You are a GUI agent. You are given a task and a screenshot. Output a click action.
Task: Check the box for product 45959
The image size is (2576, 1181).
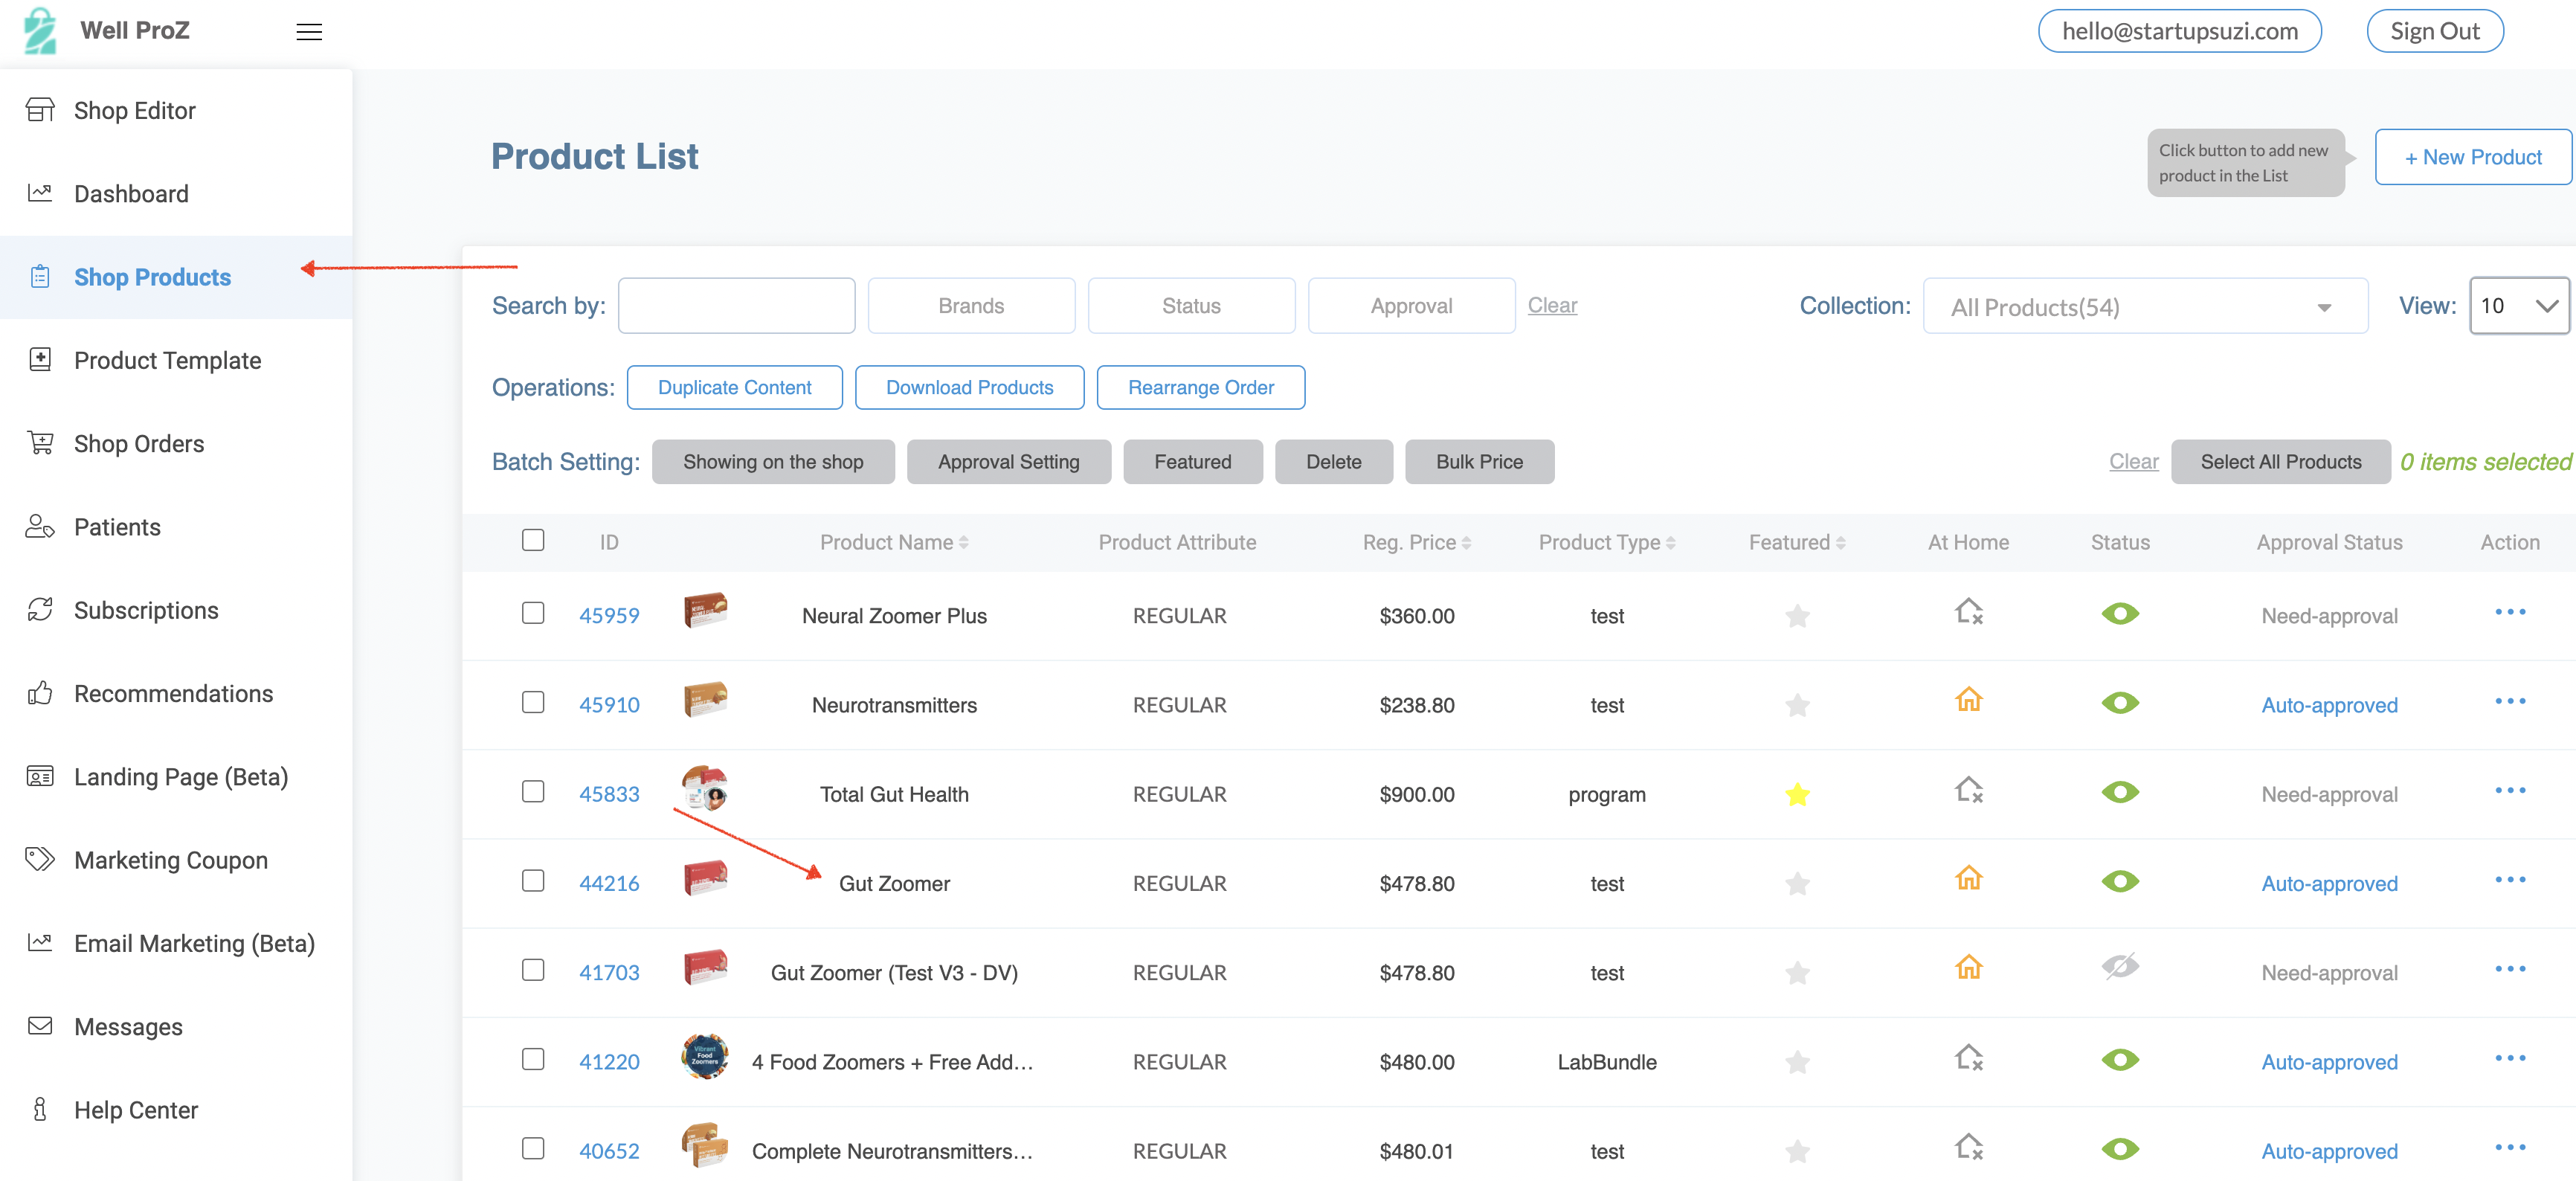pyautogui.click(x=533, y=613)
